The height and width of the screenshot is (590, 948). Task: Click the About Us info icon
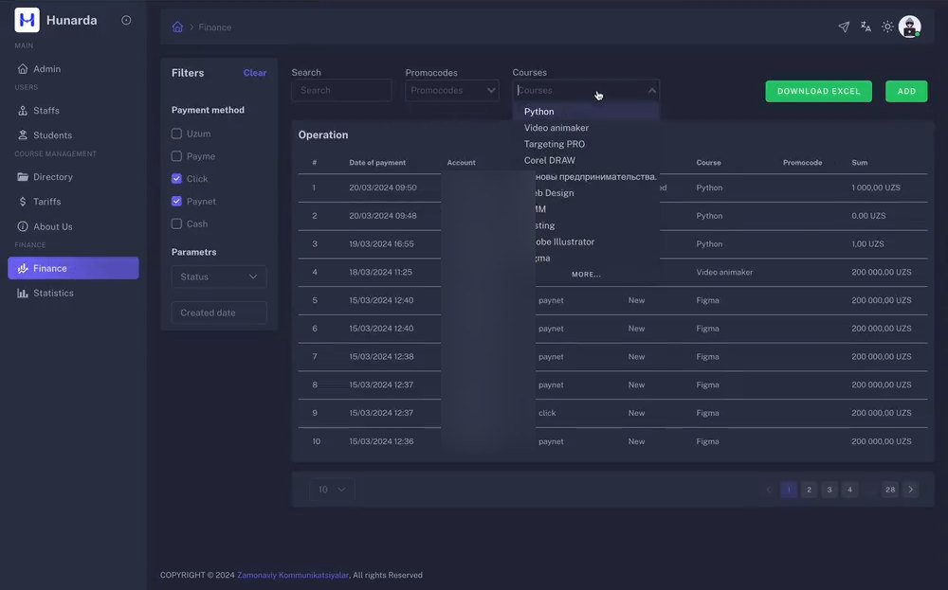(23, 226)
